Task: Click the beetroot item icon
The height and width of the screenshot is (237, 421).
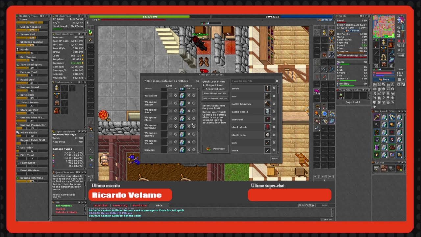Action: (x=267, y=119)
